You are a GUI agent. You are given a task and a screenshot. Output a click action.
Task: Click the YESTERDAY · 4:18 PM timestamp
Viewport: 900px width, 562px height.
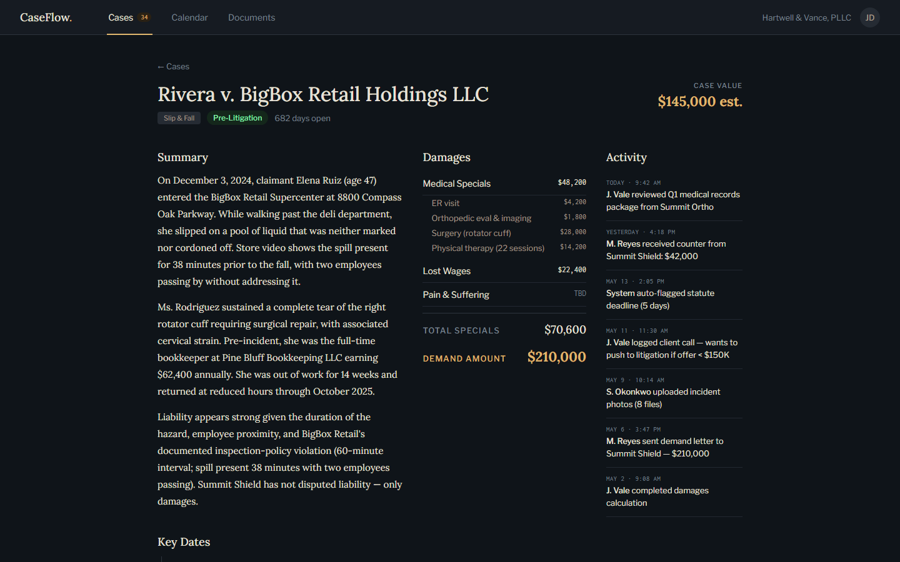641,232
